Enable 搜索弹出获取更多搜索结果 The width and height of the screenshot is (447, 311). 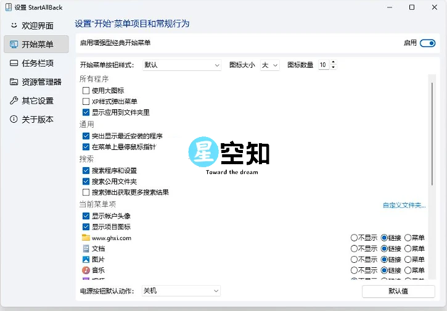(x=86, y=192)
